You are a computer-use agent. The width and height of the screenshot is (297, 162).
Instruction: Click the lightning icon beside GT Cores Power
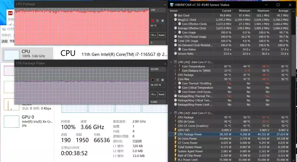click(x=175, y=143)
